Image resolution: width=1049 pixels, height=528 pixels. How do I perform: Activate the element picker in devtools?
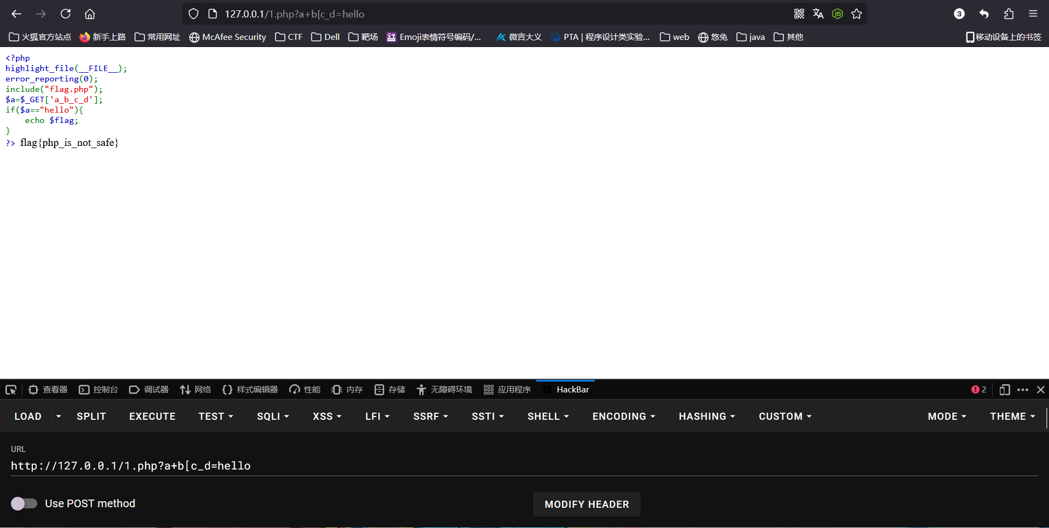coord(11,390)
